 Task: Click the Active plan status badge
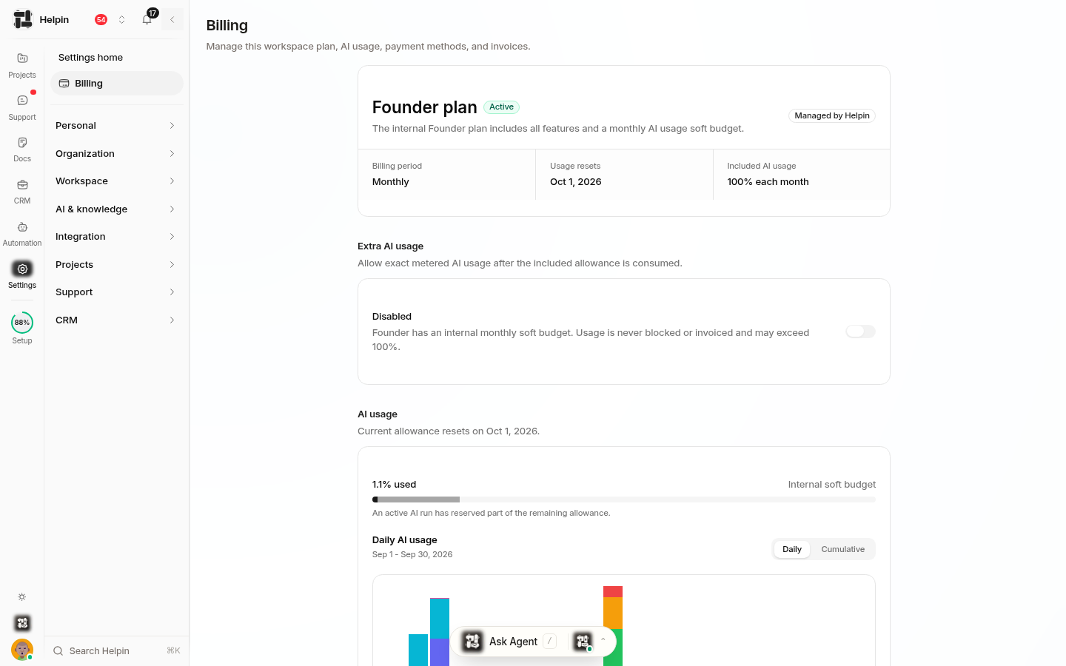pos(501,107)
